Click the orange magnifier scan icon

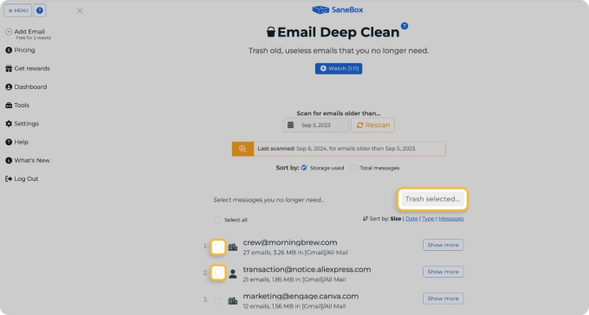(x=243, y=149)
